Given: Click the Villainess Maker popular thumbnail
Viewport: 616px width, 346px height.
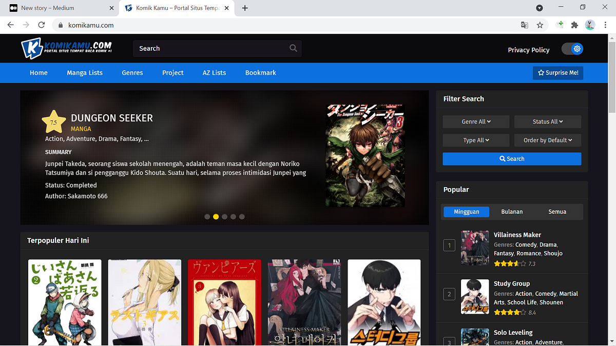Looking at the screenshot, I should [475, 248].
